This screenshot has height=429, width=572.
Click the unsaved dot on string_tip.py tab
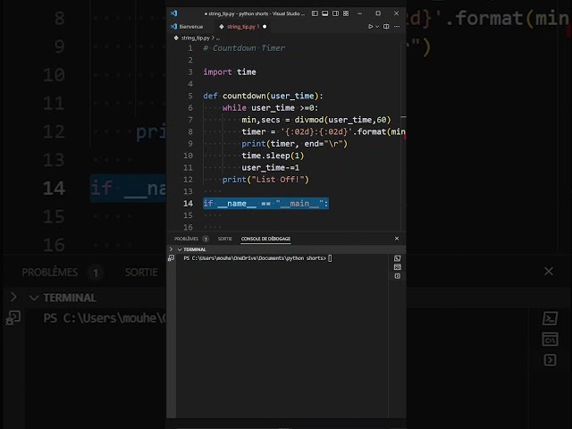265,27
